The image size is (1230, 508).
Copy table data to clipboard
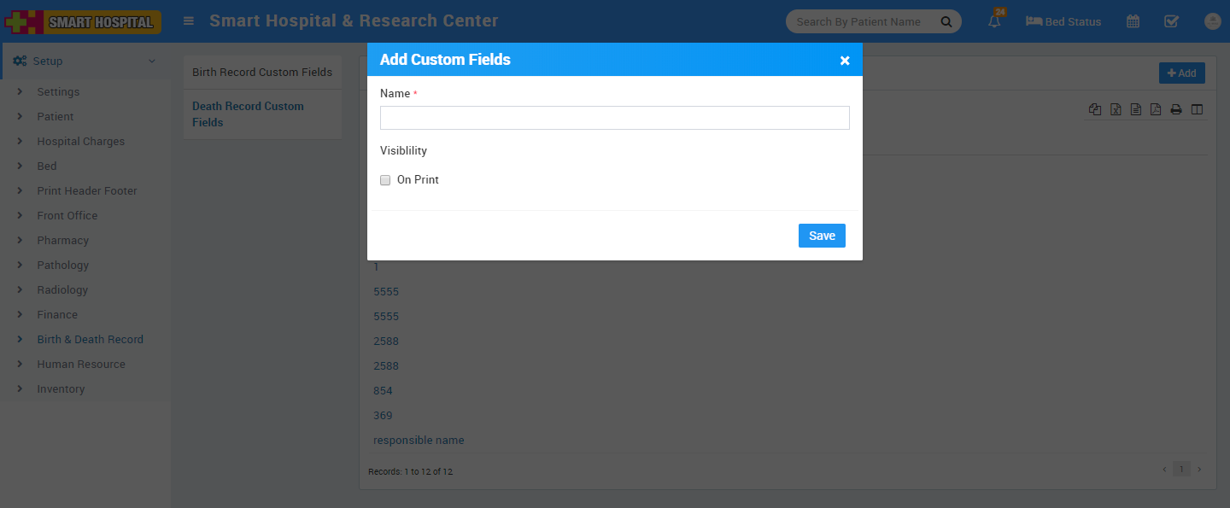tap(1095, 109)
